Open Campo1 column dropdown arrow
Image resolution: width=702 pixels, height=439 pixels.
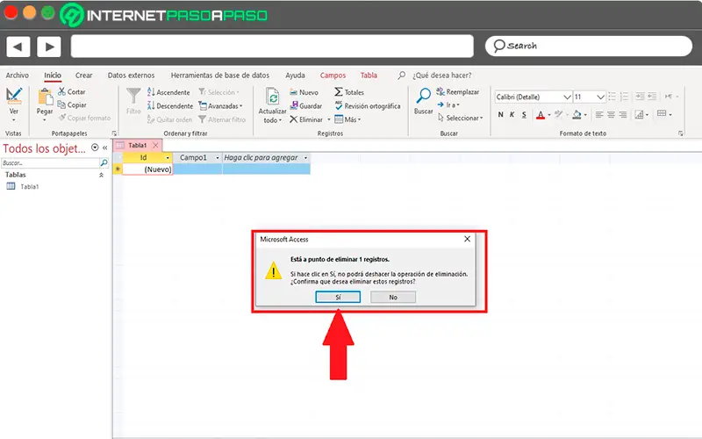[218, 158]
